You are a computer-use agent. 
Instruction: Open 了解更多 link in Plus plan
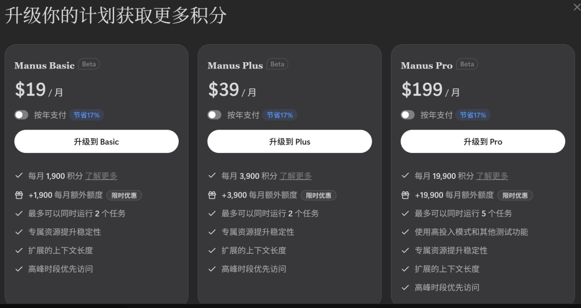296,176
